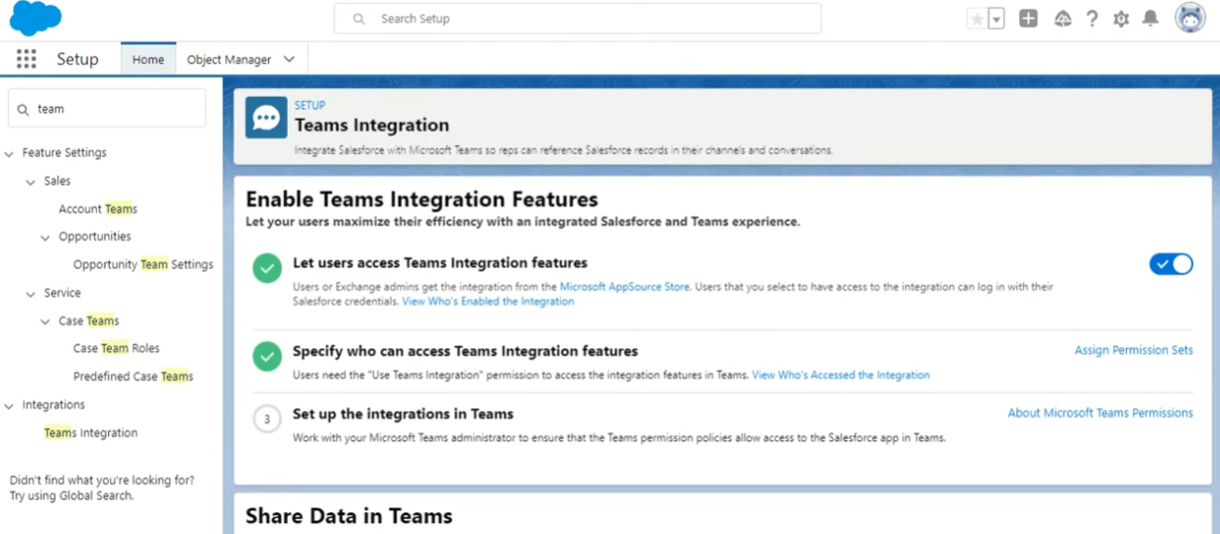Toggle Let users access Teams Integration switch
The image size is (1220, 534).
[x=1171, y=264]
